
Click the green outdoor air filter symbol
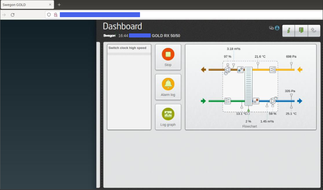coord(228,101)
